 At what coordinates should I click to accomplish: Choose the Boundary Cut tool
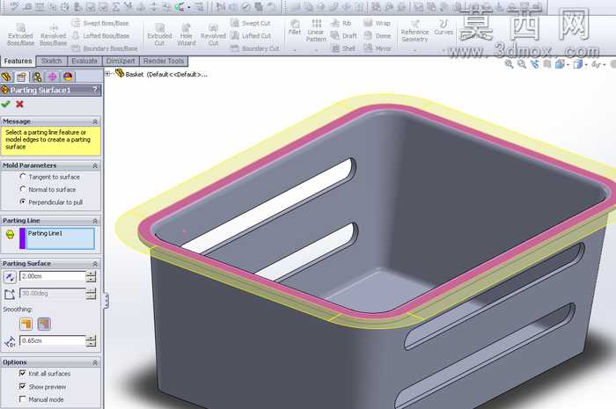[x=254, y=48]
